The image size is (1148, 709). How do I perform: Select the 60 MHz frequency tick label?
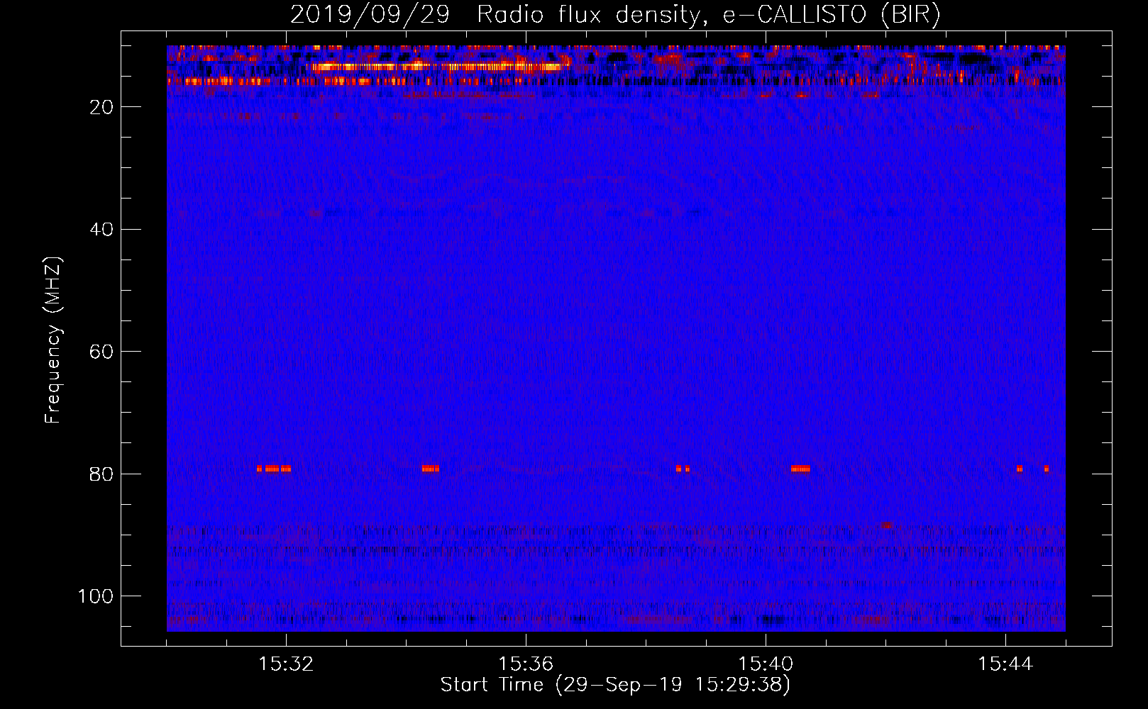(101, 352)
